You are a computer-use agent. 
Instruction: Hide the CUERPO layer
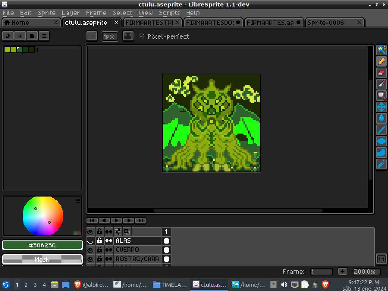[x=90, y=250]
